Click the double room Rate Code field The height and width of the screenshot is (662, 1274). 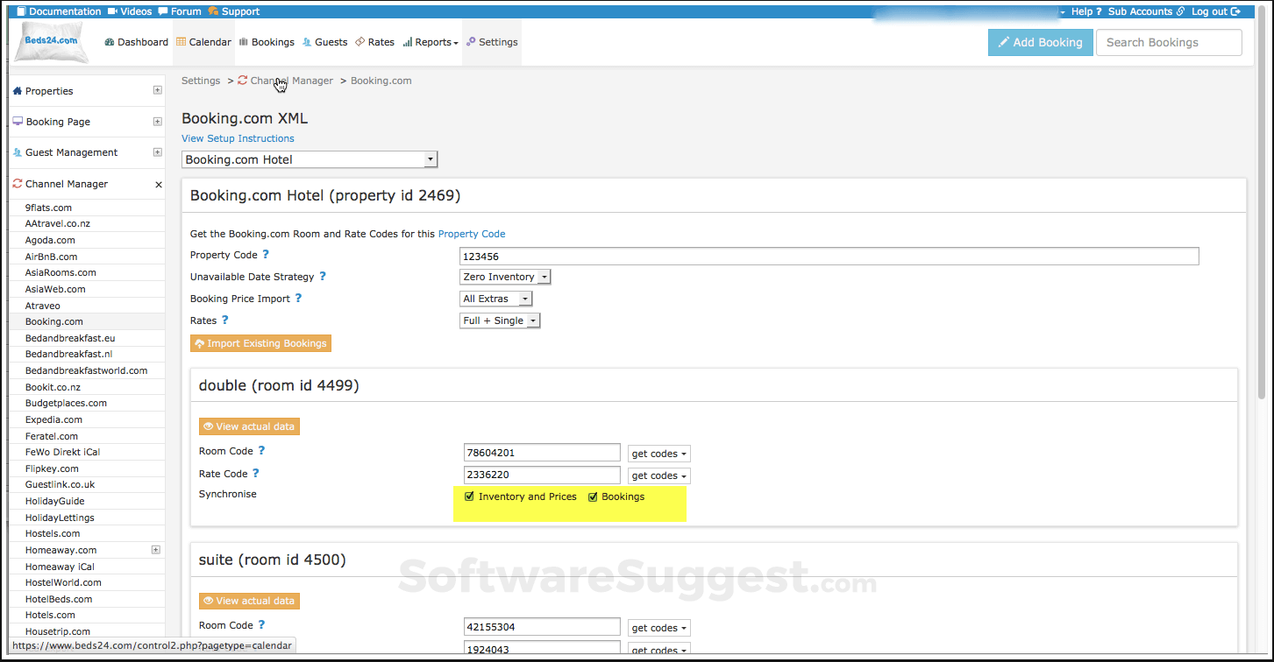pos(543,475)
